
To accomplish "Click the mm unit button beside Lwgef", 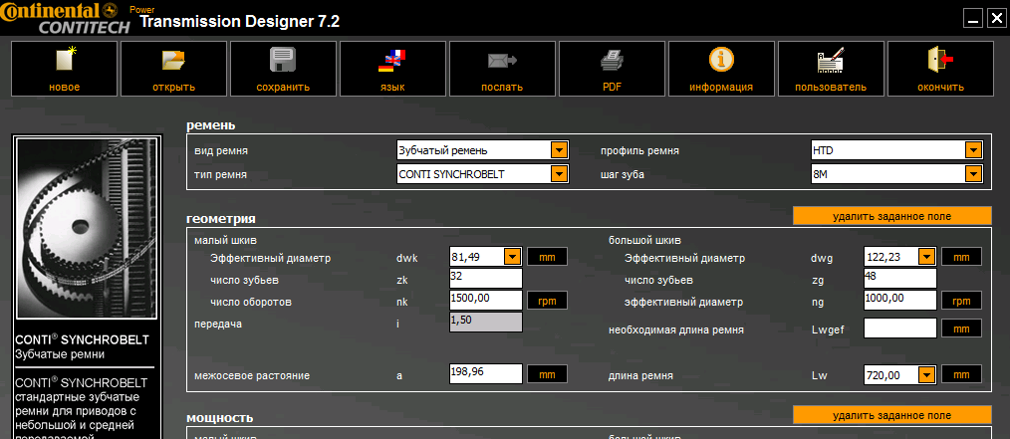I will 961,329.
